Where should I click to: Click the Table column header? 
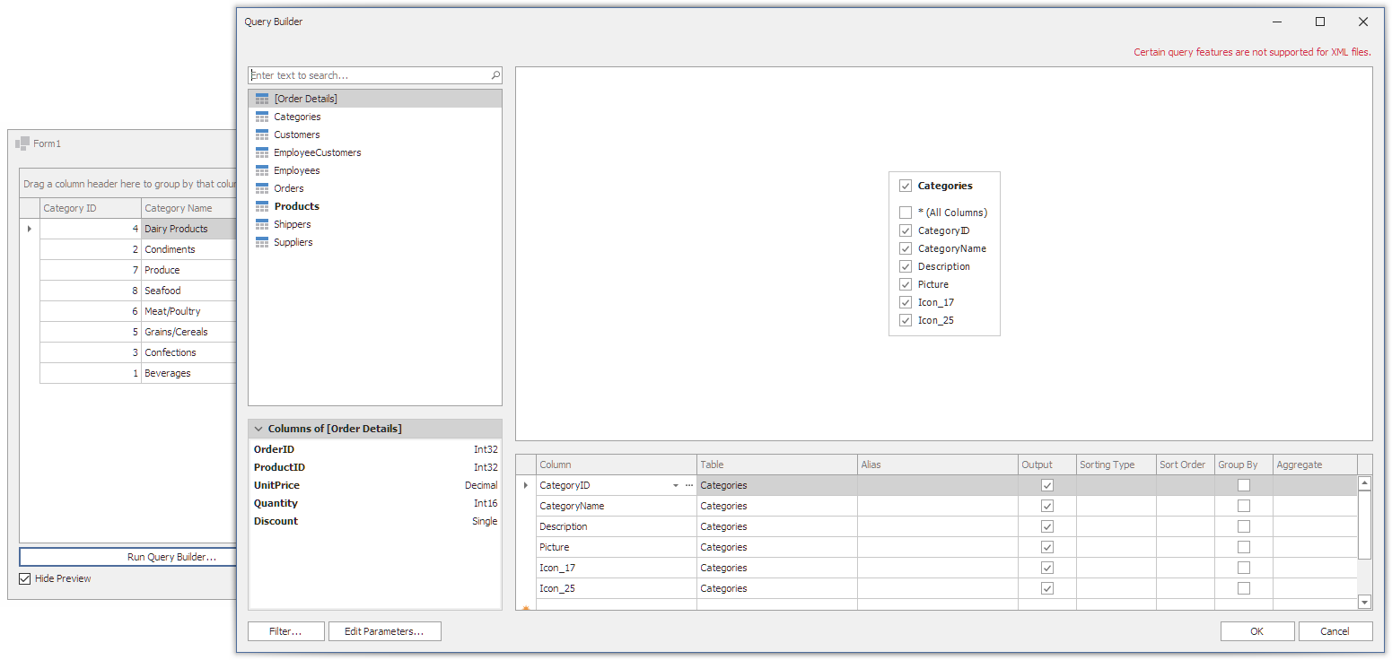pyautogui.click(x=777, y=465)
